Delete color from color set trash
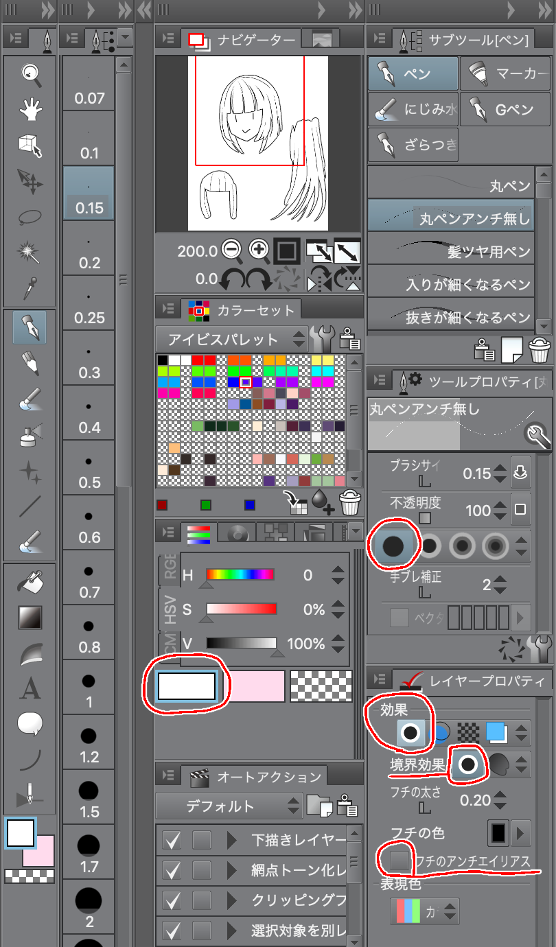Screen dimensions: 556x947 click(x=350, y=504)
